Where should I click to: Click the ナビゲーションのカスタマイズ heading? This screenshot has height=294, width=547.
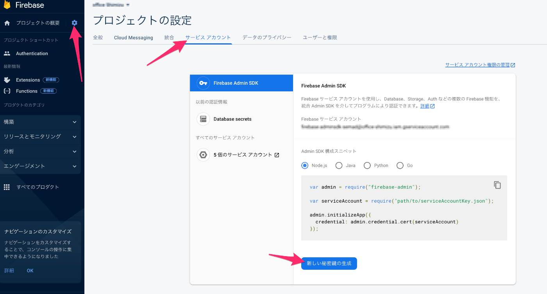tap(38, 232)
